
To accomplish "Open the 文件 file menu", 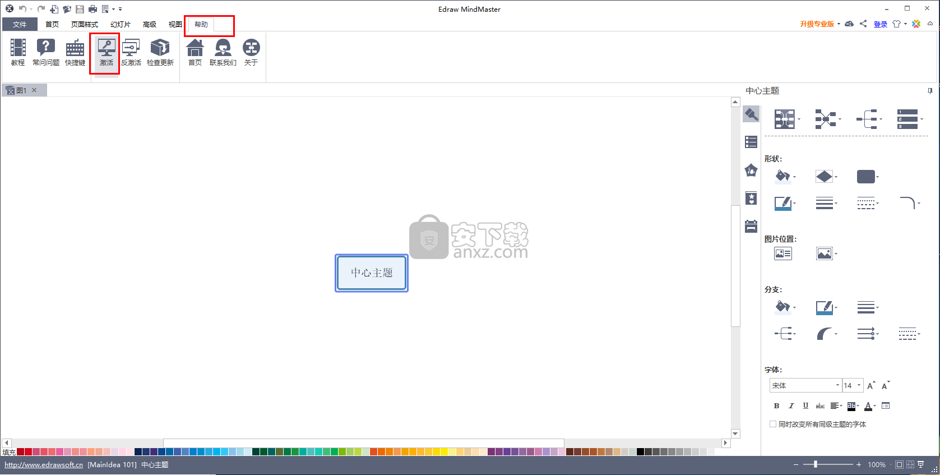I will [x=20, y=24].
